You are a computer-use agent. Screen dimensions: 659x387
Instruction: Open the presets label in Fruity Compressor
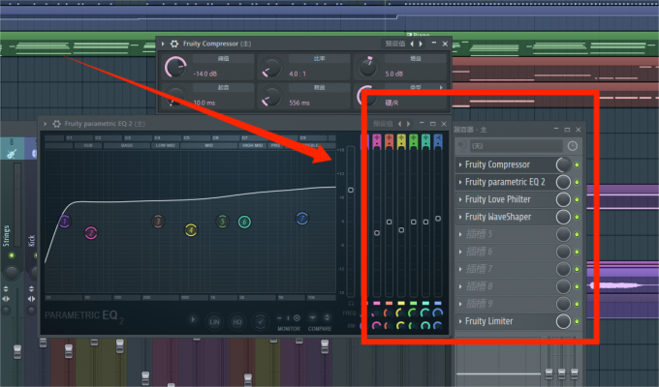pos(395,44)
